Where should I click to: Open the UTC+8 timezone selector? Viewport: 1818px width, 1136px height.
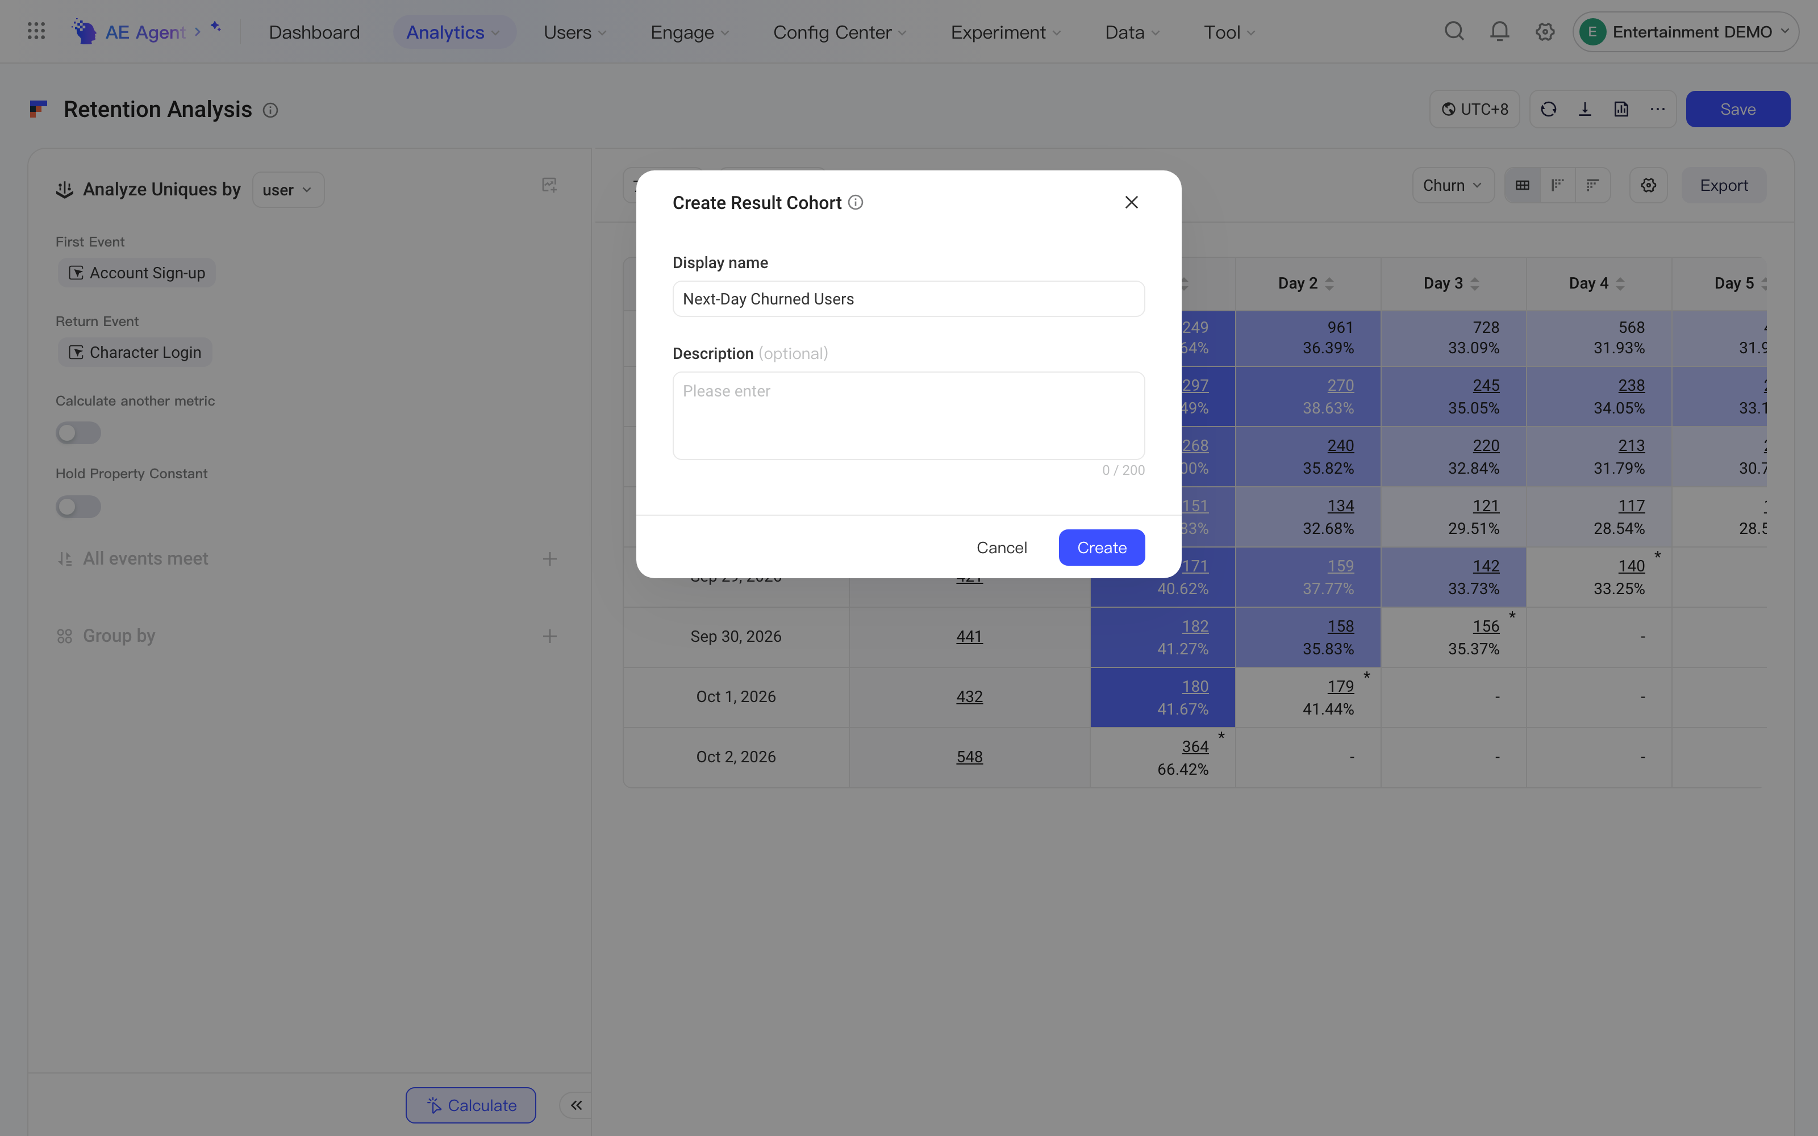tap(1474, 110)
